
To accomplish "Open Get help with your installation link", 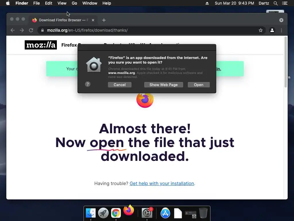I will click(162, 183).
